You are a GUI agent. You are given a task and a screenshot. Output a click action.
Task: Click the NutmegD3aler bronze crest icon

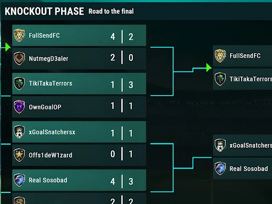pos(19,58)
